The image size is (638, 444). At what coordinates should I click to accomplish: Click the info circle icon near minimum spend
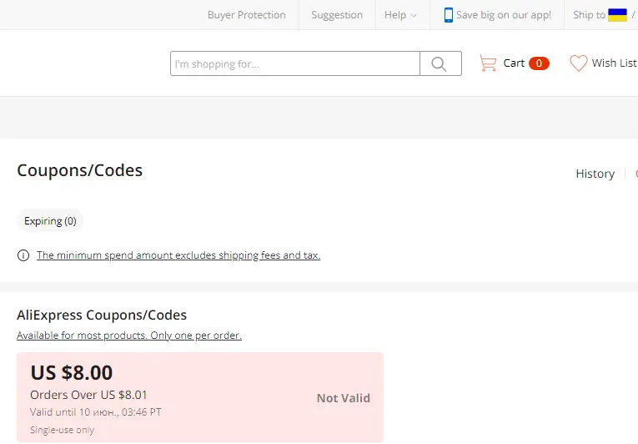(23, 255)
